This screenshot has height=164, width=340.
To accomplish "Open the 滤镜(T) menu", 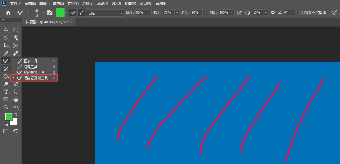I will point(102,4).
